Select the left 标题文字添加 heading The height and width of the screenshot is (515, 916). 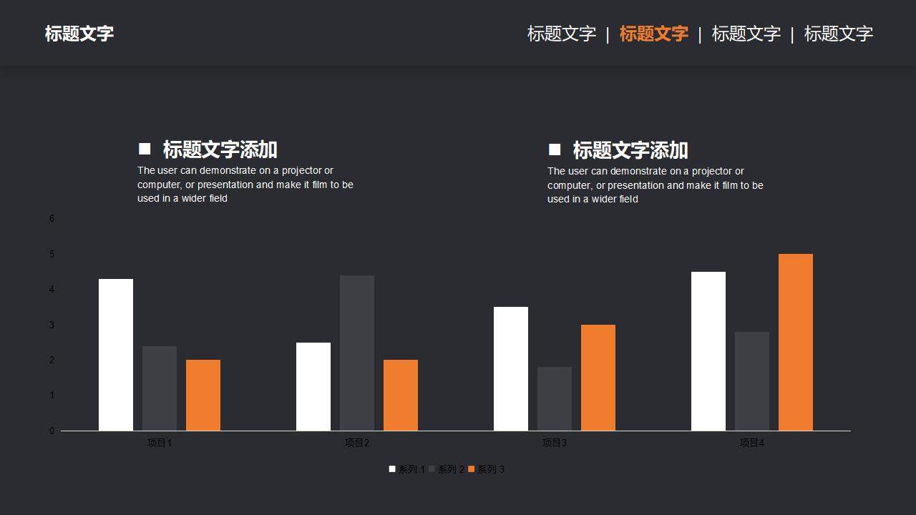click(220, 149)
